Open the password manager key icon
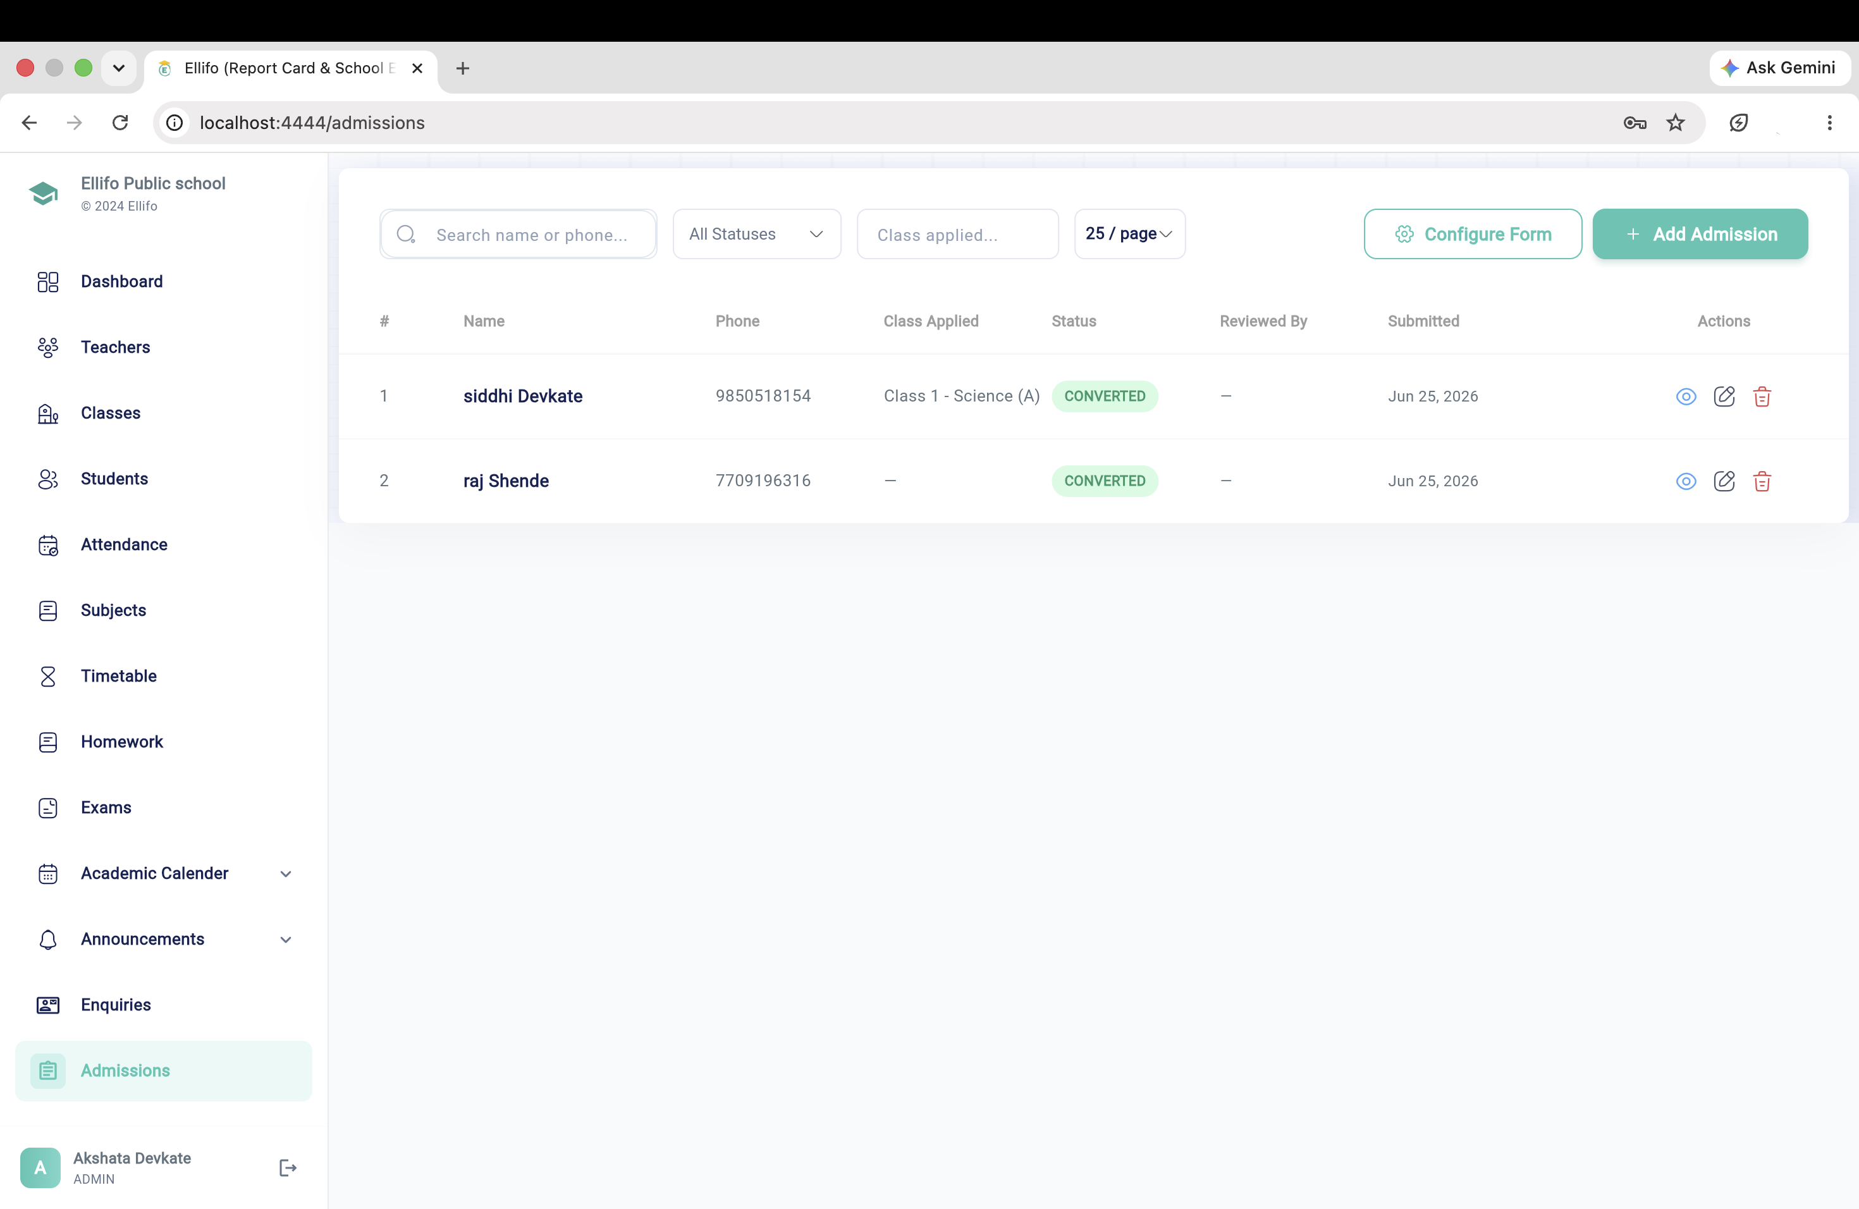Viewport: 1859px width, 1209px height. coord(1635,123)
